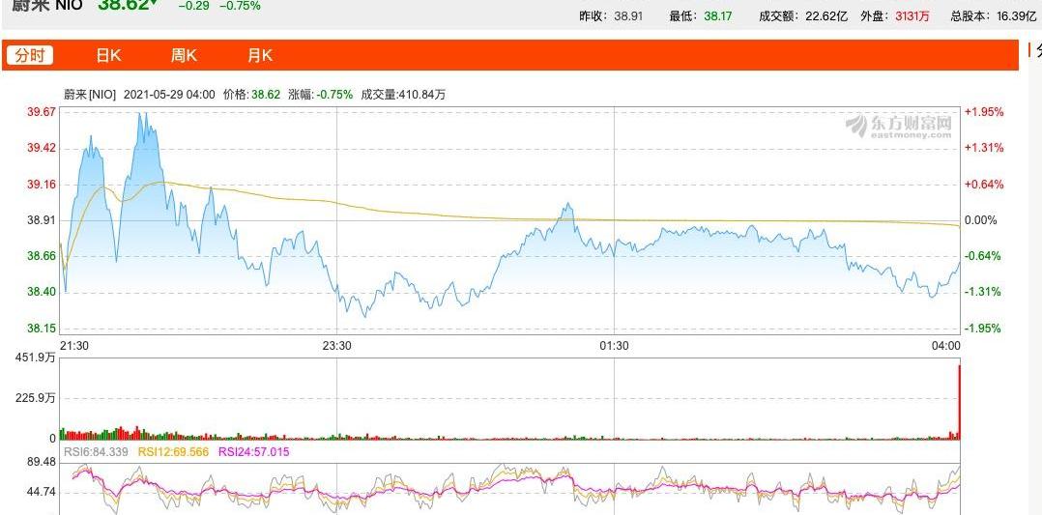Click the 蔚来[NIO] chart info label
Screen dimensions: 1042x515
pyautogui.click(x=90, y=95)
